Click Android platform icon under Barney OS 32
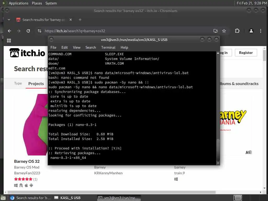Screen dimensions: 268x201 pos(31,185)
